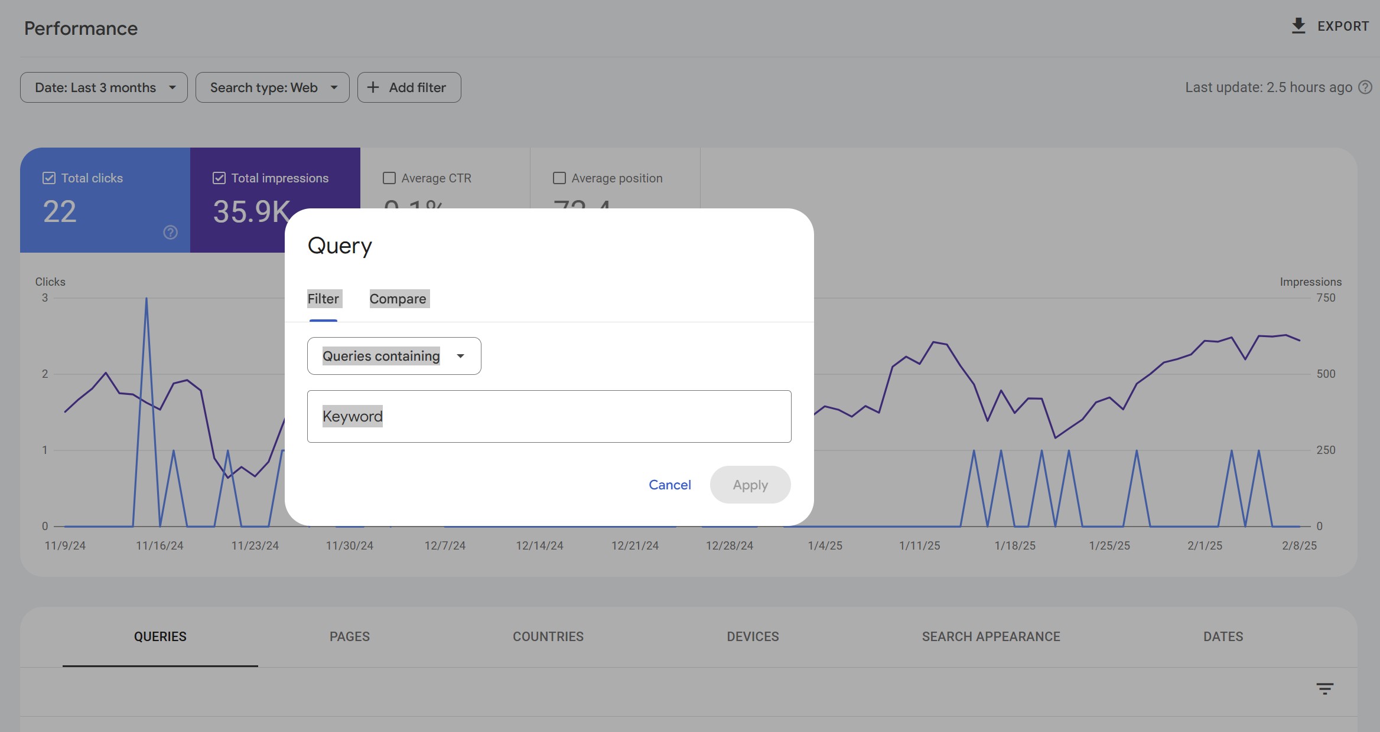Screen dimensions: 1380x732
Task: Select the COUNTRIES tab
Action: [548, 636]
